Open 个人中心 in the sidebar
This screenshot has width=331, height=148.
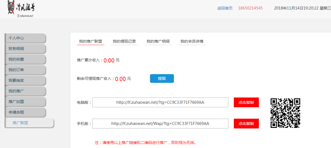[x=25, y=38]
